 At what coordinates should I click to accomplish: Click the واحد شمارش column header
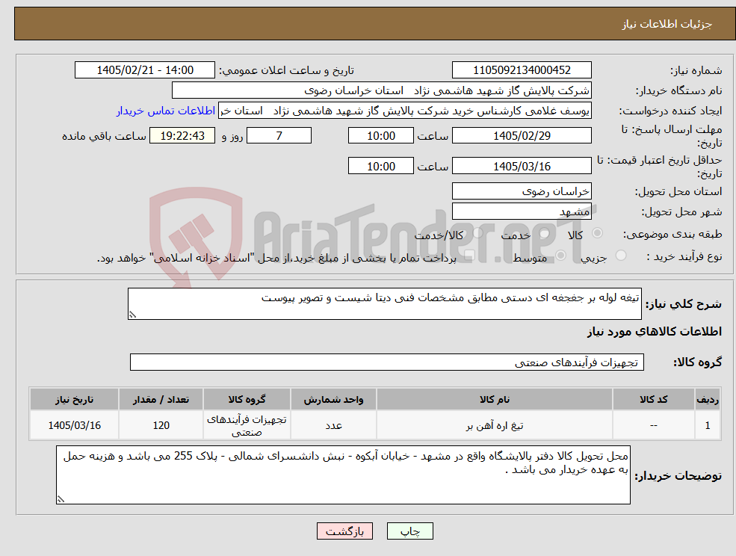coord(333,399)
